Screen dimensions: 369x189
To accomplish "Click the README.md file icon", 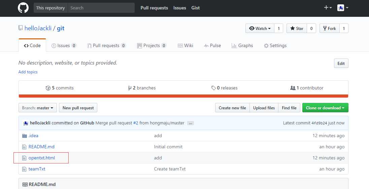I will [24, 147].
